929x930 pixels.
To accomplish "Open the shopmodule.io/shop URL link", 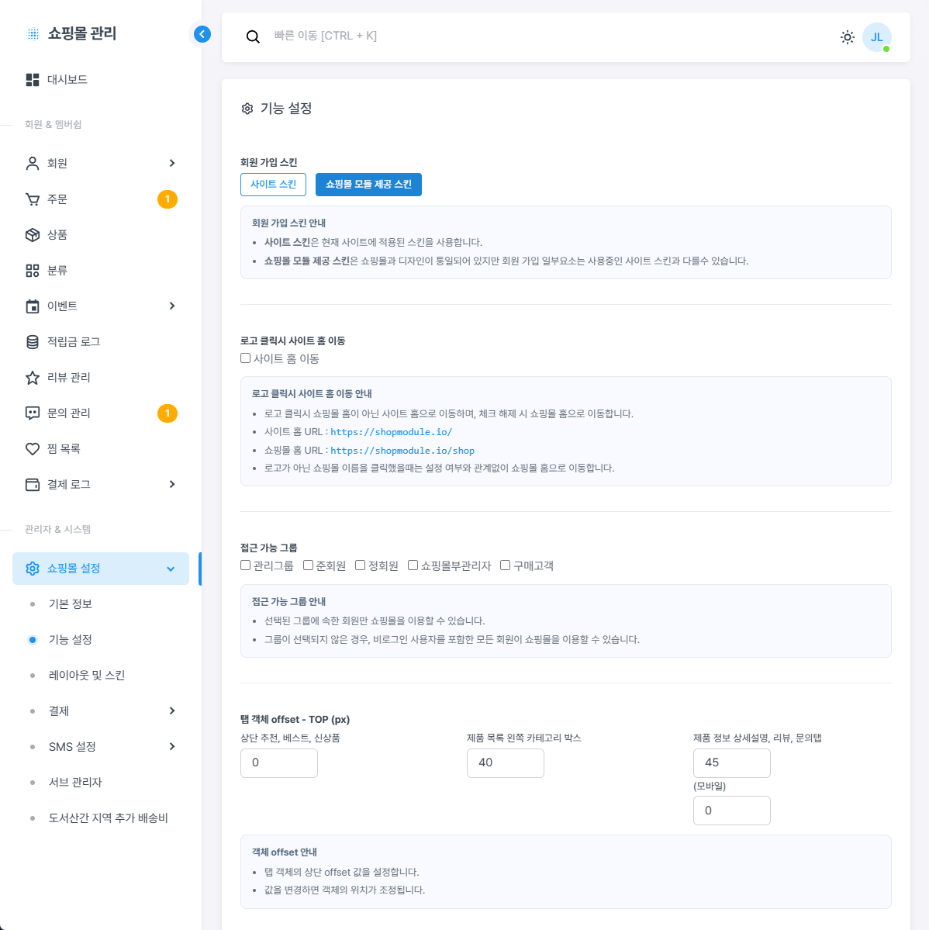I will pyautogui.click(x=402, y=451).
